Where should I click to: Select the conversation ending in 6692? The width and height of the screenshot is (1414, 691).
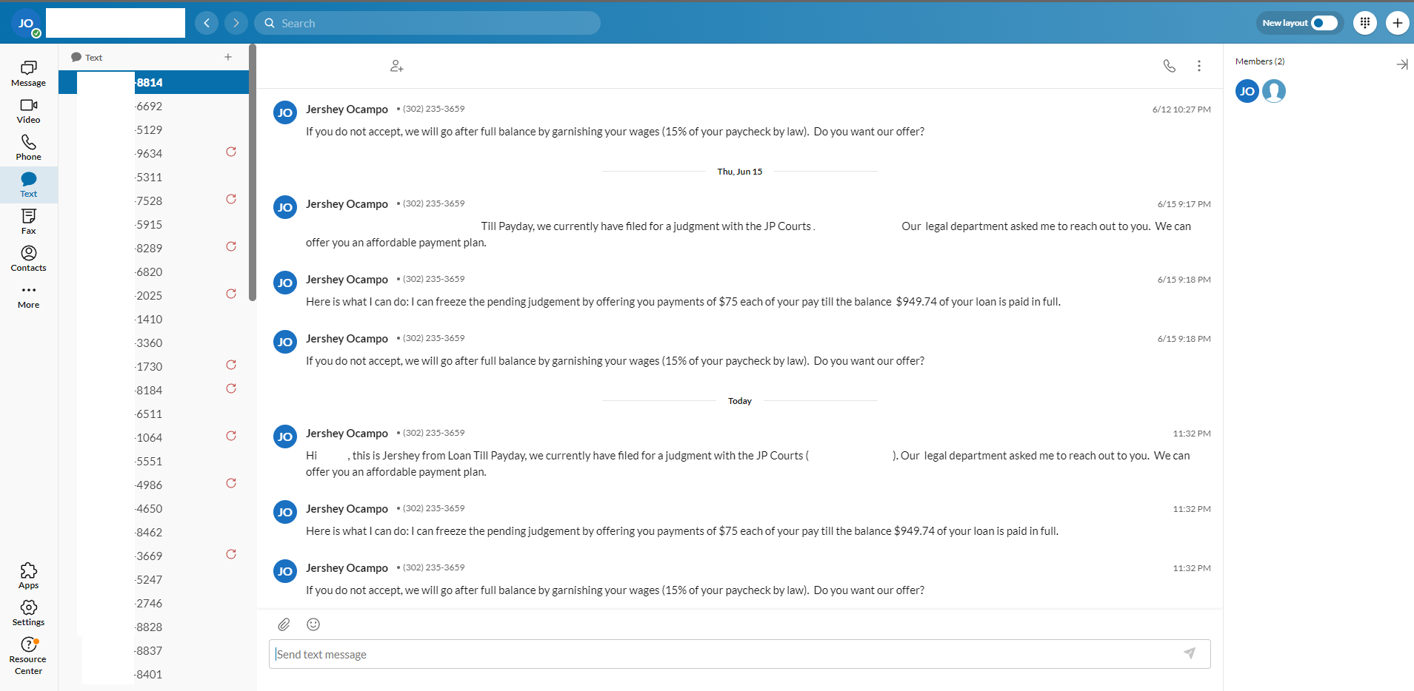[x=153, y=106]
